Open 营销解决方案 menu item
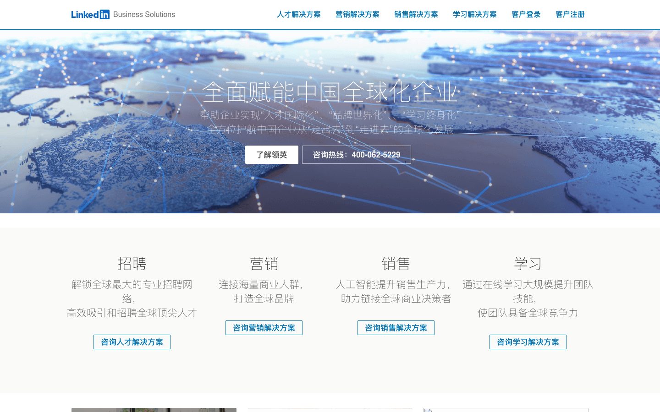 pos(357,15)
